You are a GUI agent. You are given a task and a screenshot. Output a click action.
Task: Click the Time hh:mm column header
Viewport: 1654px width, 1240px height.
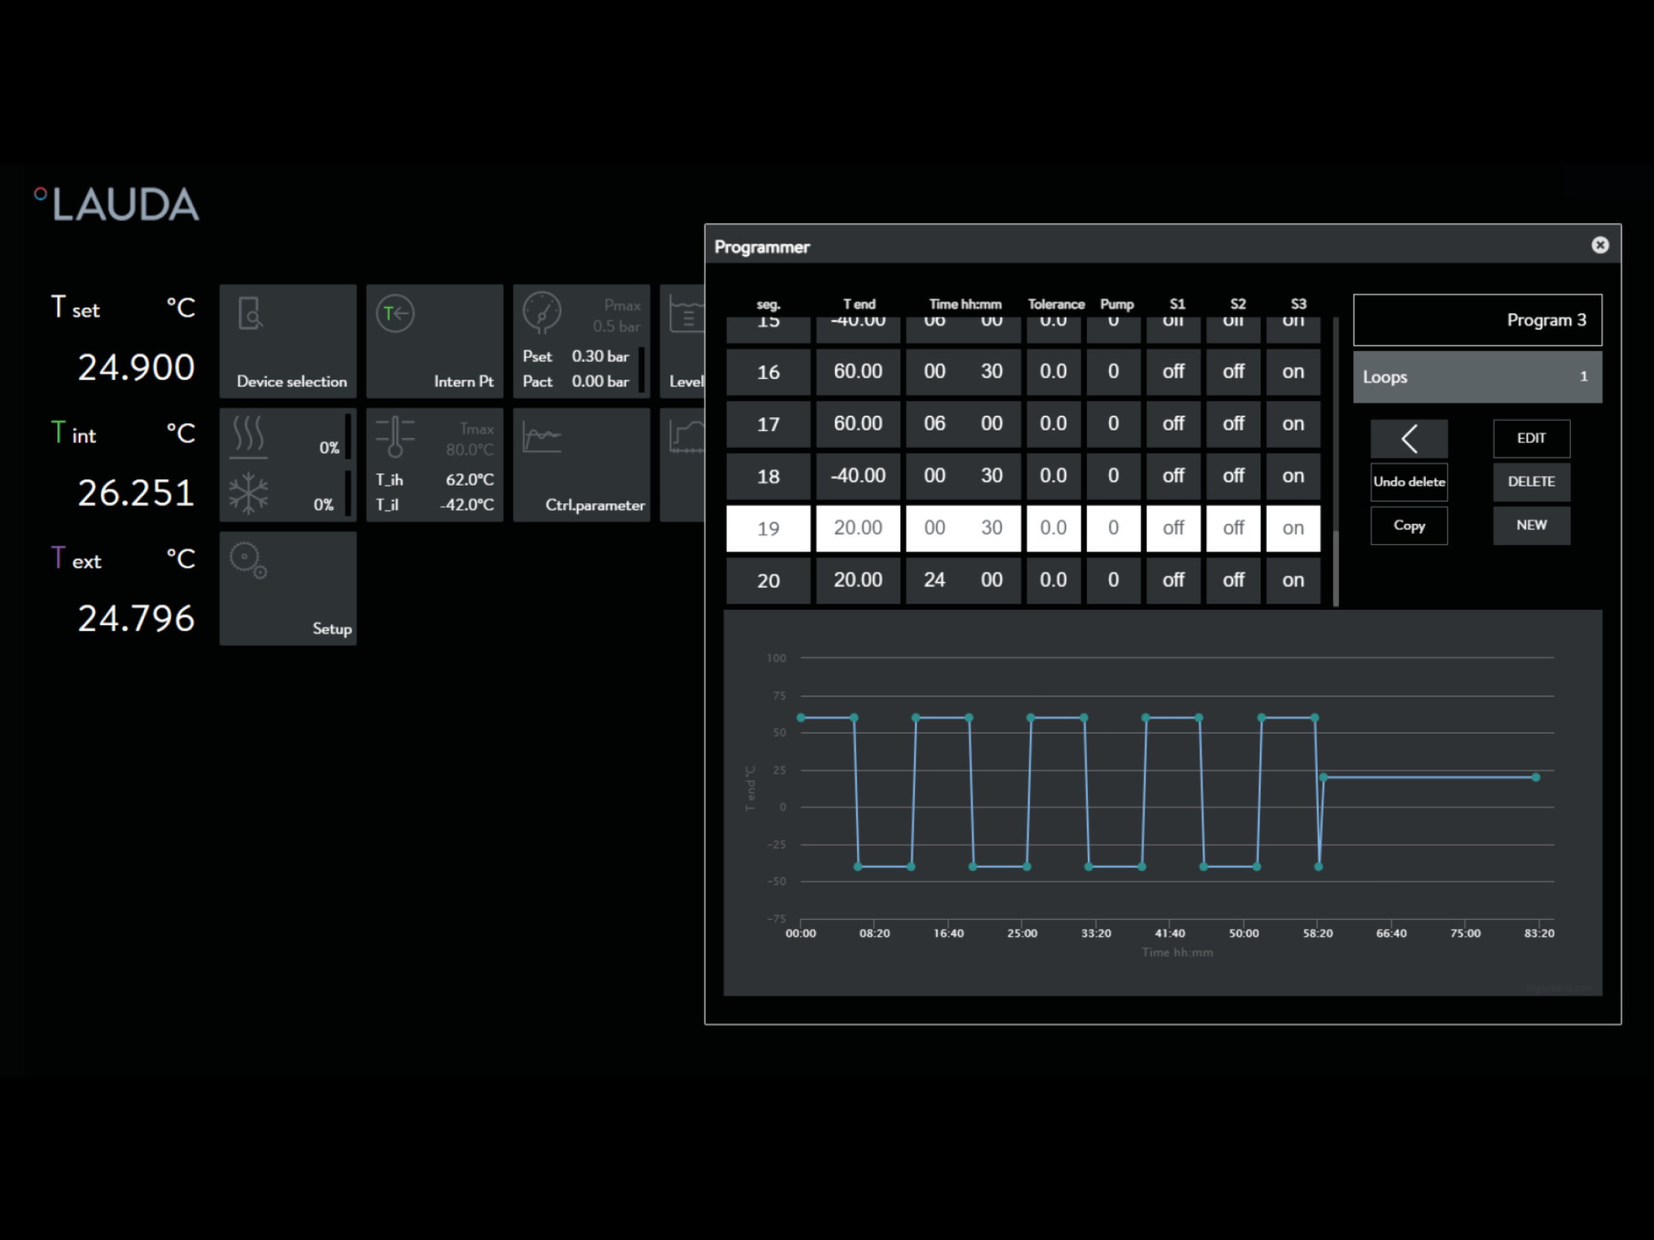pyautogui.click(x=964, y=305)
